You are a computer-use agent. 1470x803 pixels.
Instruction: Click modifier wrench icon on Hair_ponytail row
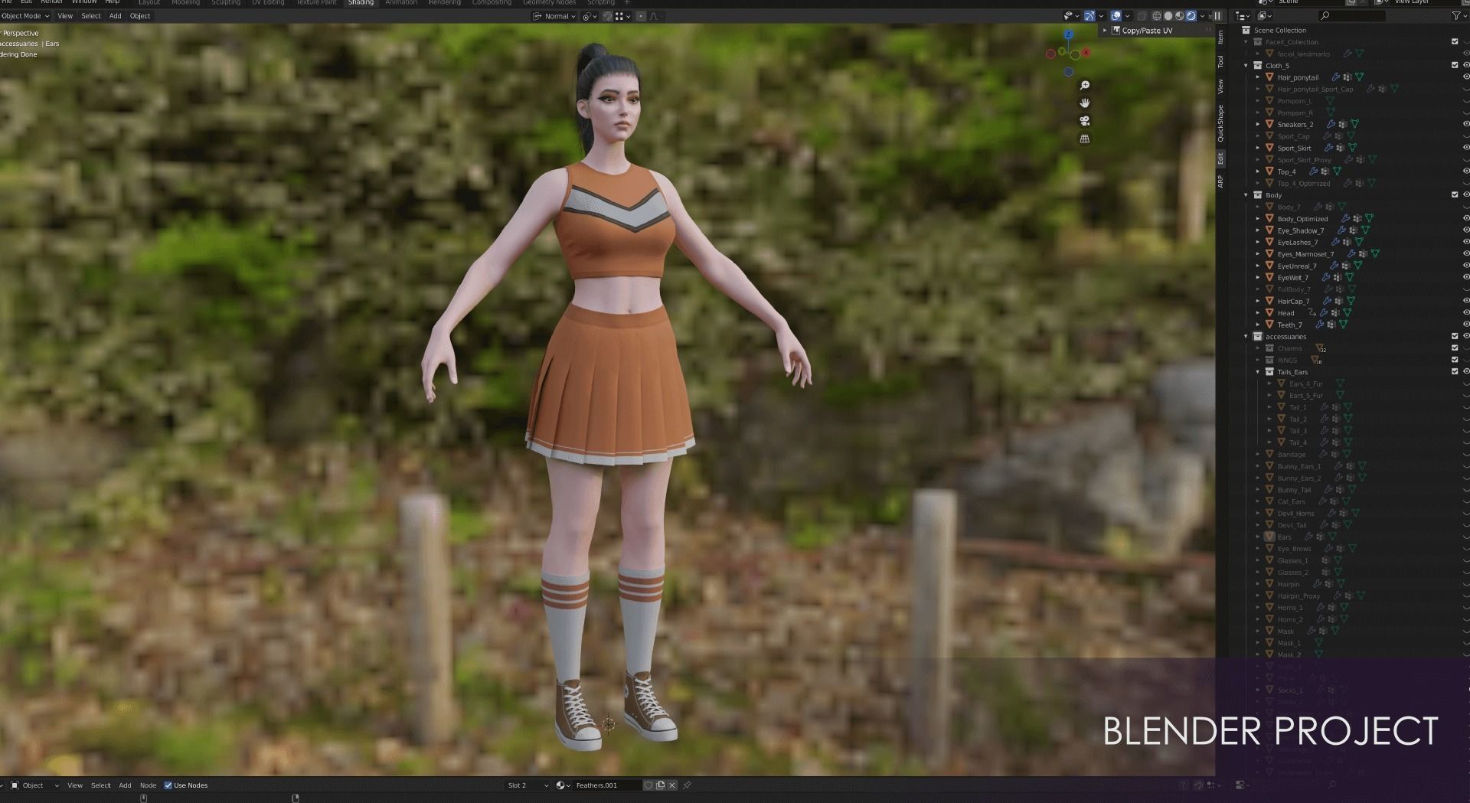point(1336,77)
